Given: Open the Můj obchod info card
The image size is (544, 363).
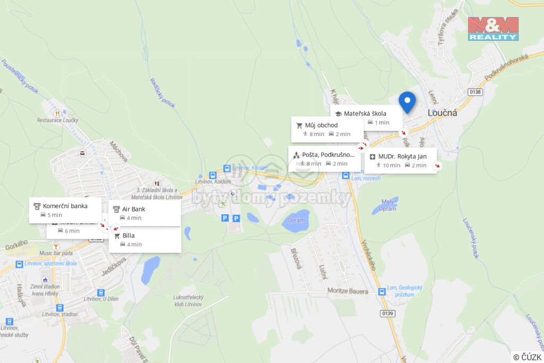Looking at the screenshot, I should point(327,130).
